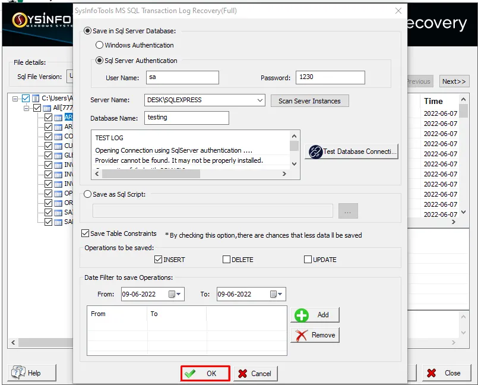This screenshot has height=385, width=478.
Task: Toggle the Save Table Constraints checkbox
Action: [85, 233]
